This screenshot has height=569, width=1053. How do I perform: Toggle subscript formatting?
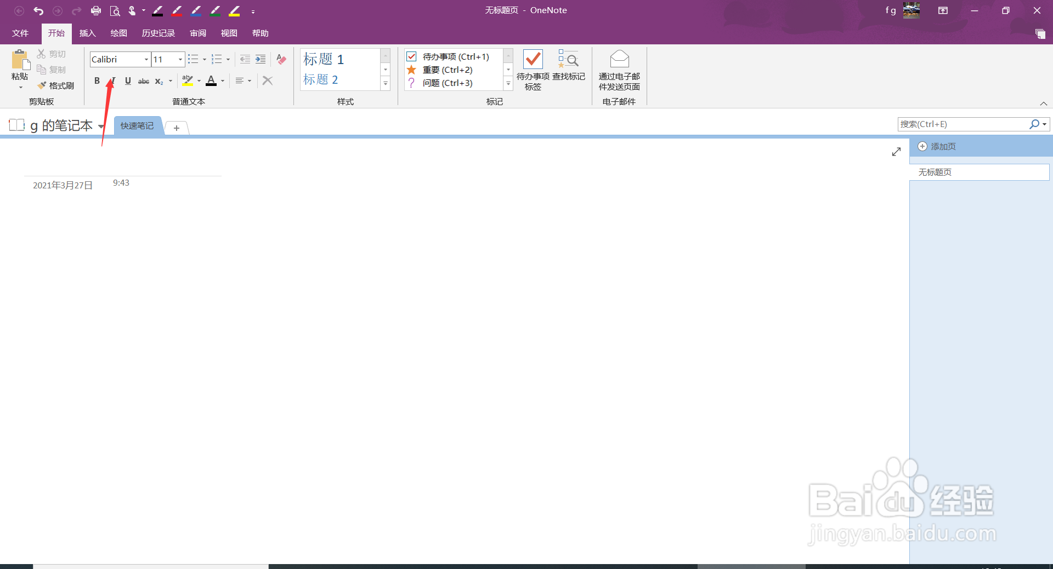click(158, 81)
